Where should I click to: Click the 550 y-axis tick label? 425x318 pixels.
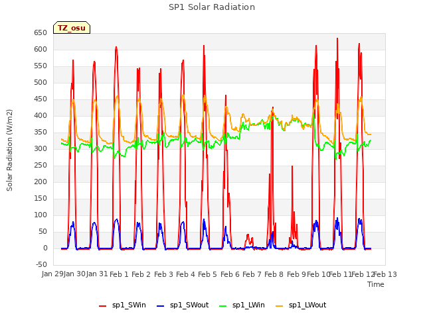click(x=41, y=66)
